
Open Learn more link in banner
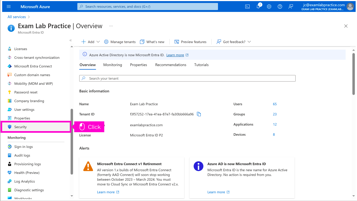click(175, 55)
